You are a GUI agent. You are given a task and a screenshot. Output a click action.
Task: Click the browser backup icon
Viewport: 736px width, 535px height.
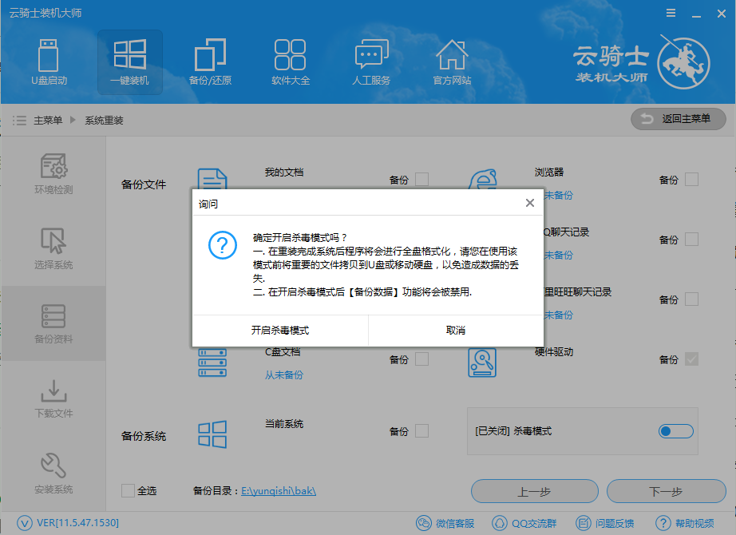[482, 179]
